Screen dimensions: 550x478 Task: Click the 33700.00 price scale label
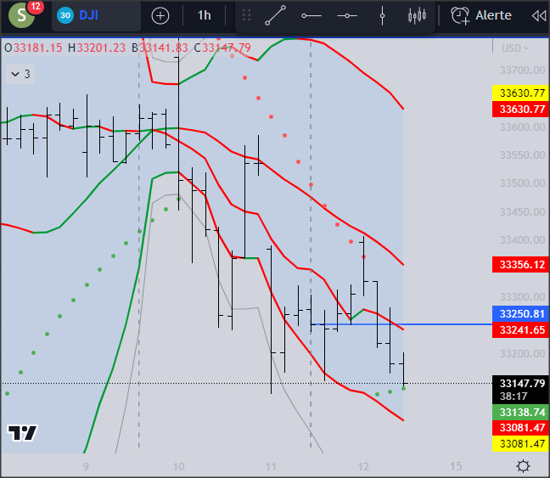[522, 70]
